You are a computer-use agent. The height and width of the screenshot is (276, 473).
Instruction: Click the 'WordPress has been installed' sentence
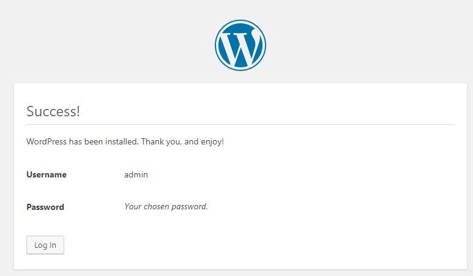tap(83, 141)
